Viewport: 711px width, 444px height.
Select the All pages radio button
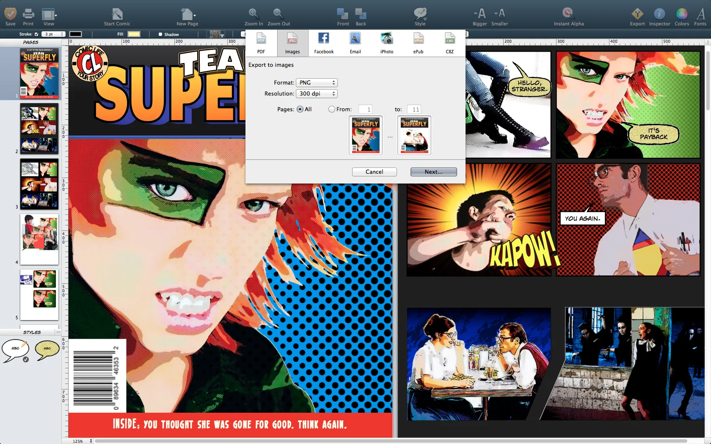point(300,109)
